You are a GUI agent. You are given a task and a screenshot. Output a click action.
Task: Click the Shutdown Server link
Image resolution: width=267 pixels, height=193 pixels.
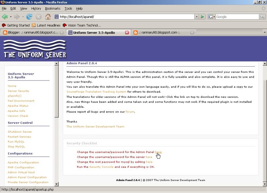(20, 131)
